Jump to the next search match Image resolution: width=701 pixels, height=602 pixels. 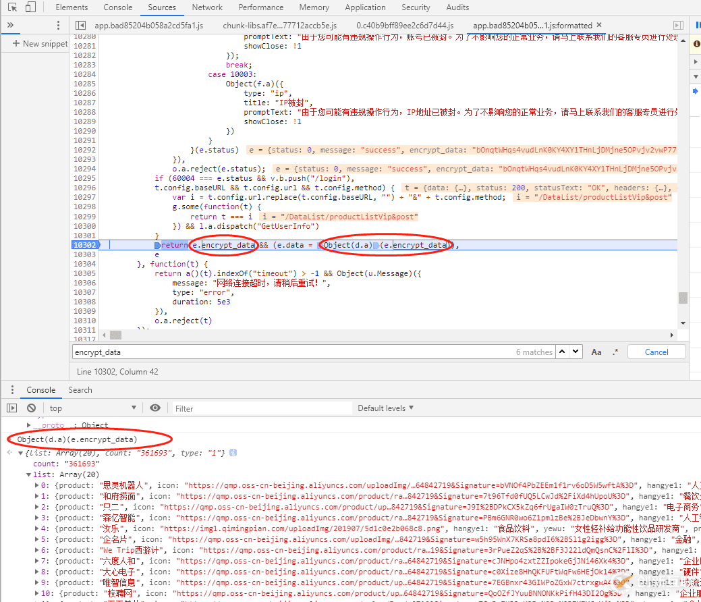(x=576, y=352)
